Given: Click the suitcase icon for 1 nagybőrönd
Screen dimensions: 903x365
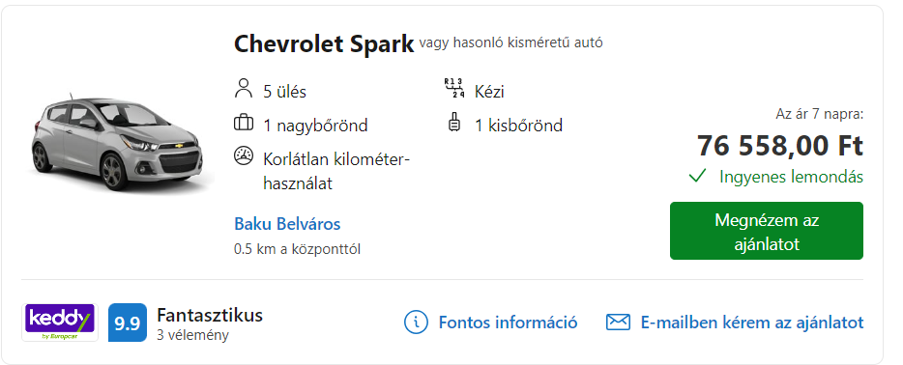Looking at the screenshot, I should pyautogui.click(x=244, y=124).
